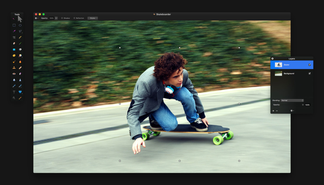Choose the Crop tool

tap(14, 37)
